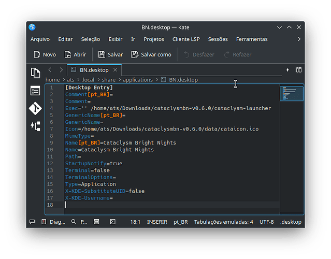Toggle the terminal panel icon in status bar
This screenshot has width=331, height=259.
click(x=113, y=222)
